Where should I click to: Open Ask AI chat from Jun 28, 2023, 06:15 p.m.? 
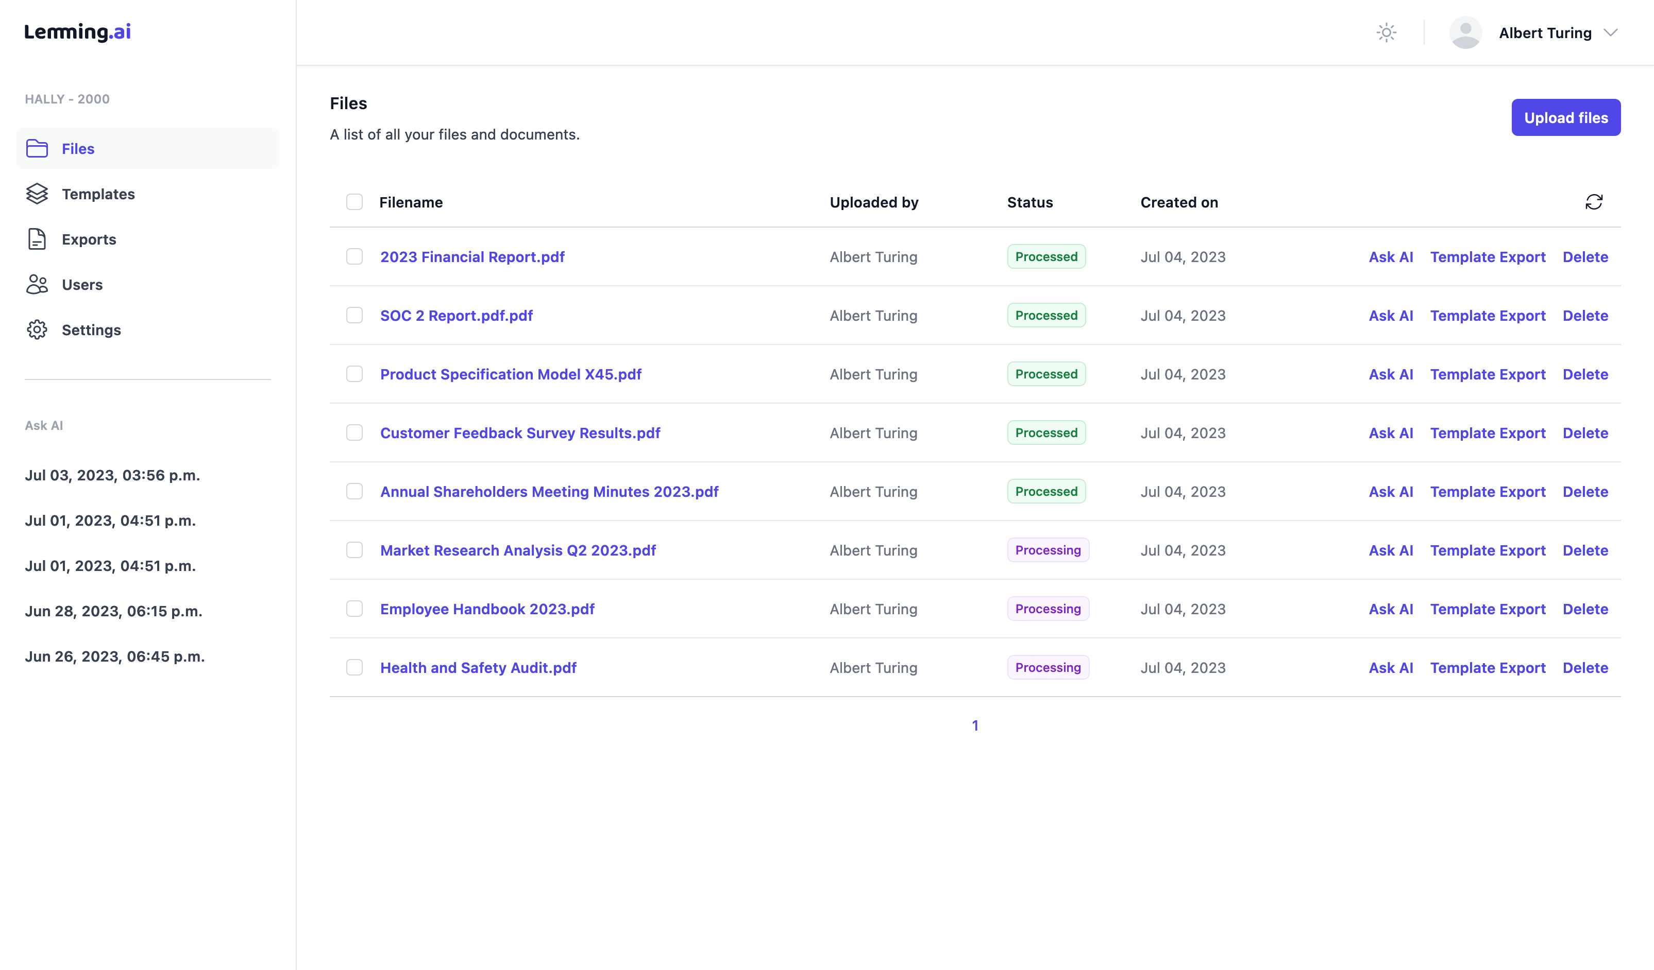113,611
